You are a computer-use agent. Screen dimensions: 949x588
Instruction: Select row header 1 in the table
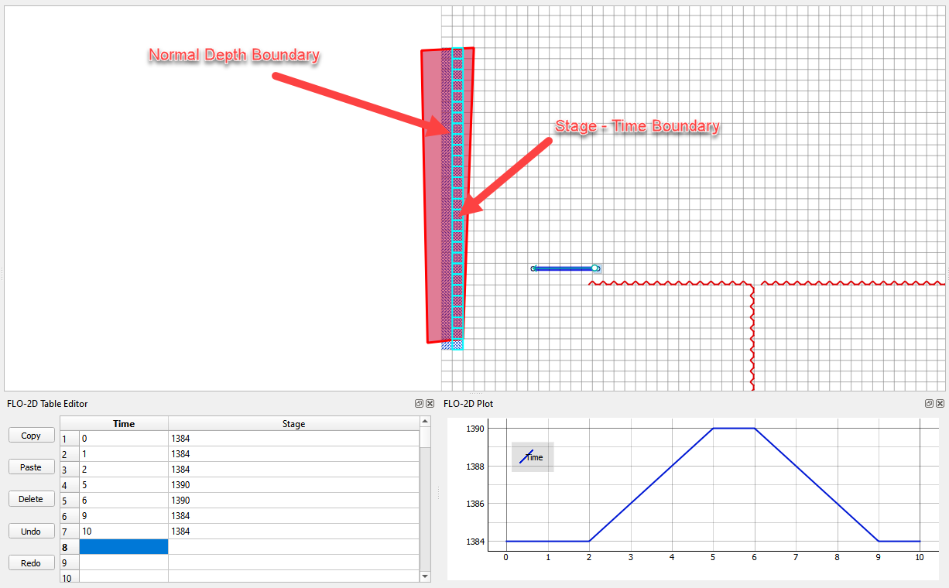pos(65,439)
